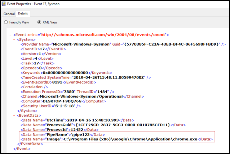Image resolution: width=230 pixels, height=154 pixels.
Task: Click the PipeName \pipe123 data line
Action: (x=63, y=134)
